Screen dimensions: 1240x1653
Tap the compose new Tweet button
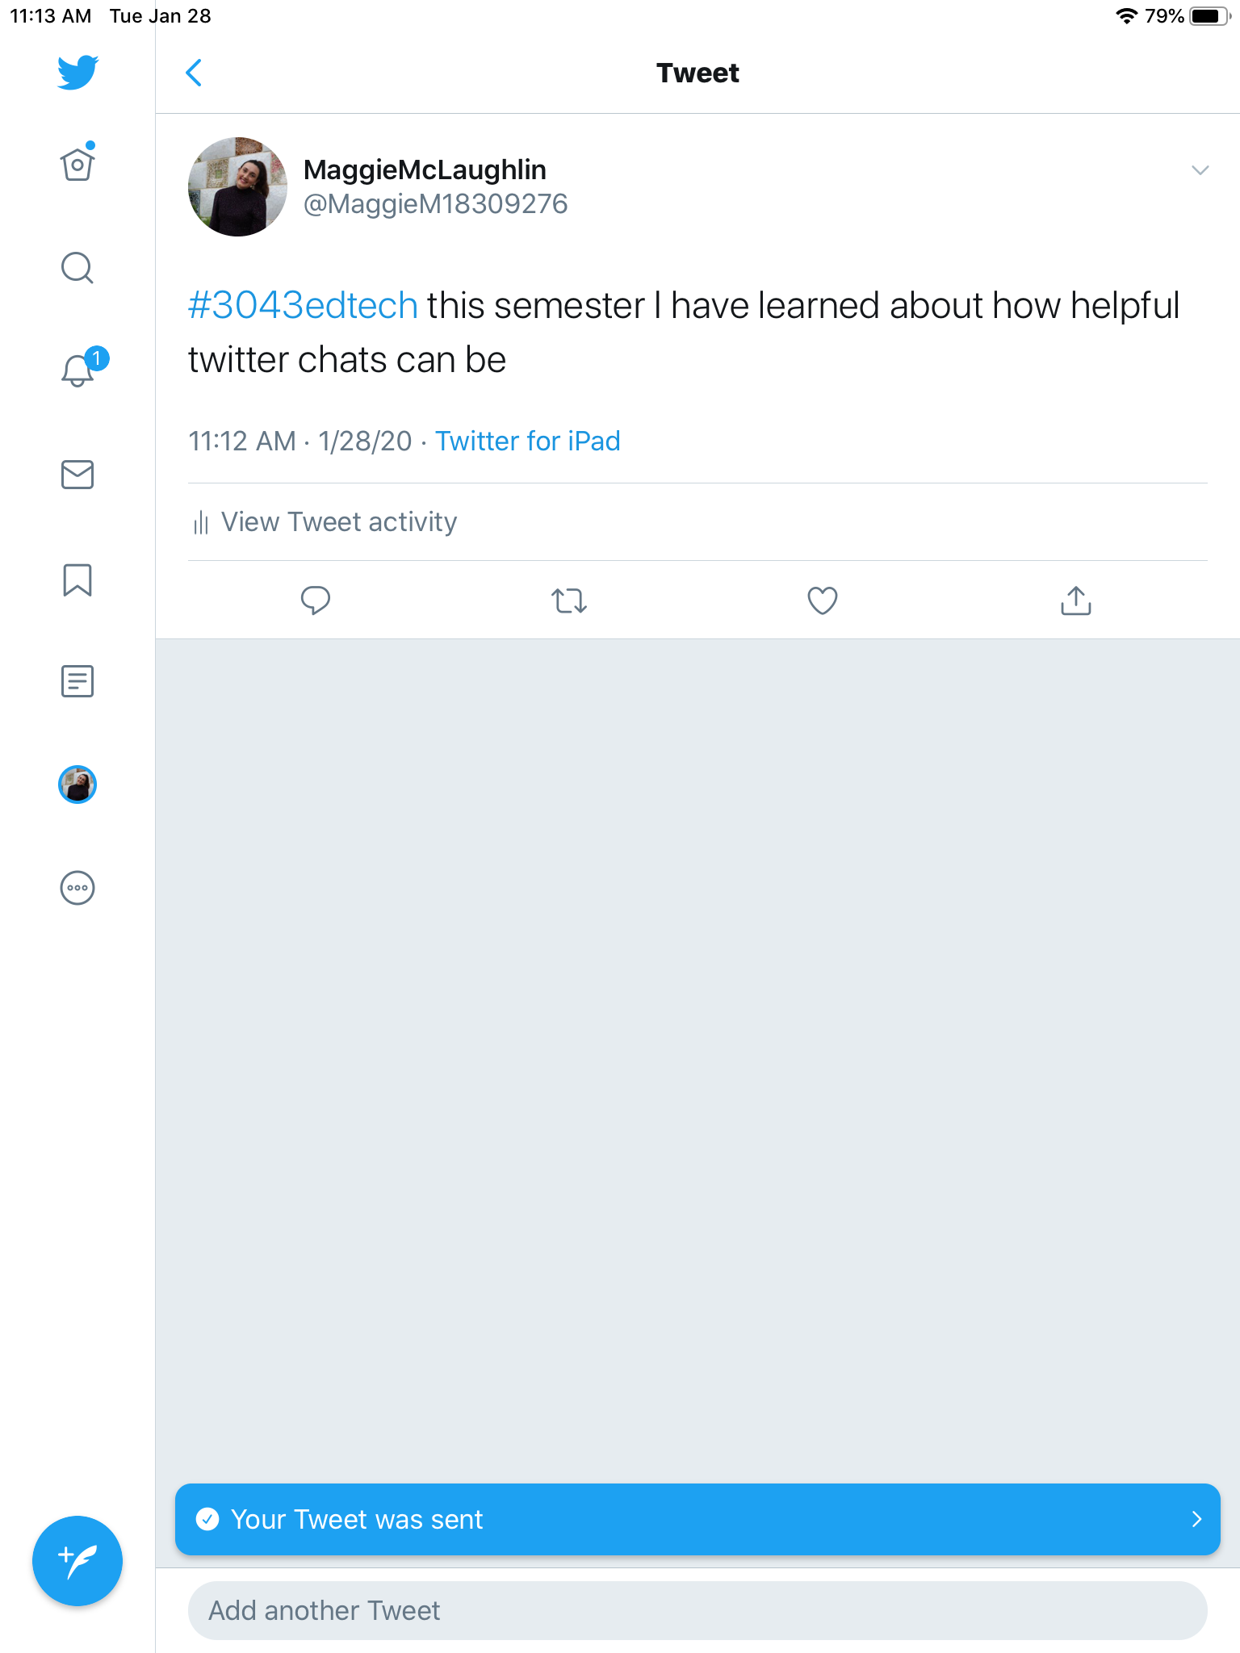click(x=77, y=1561)
